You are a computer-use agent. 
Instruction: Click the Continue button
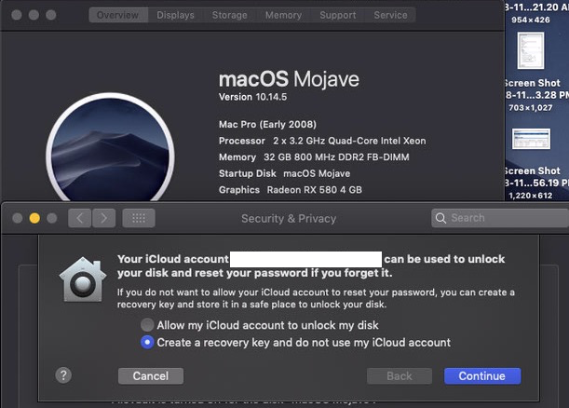coord(482,375)
